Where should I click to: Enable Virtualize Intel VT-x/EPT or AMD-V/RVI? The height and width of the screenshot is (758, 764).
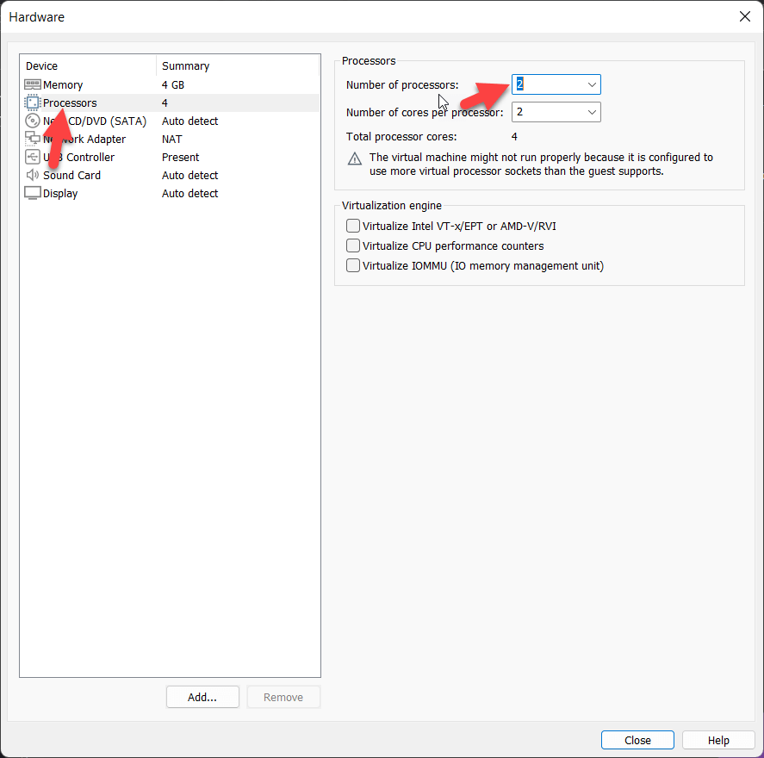click(x=353, y=226)
